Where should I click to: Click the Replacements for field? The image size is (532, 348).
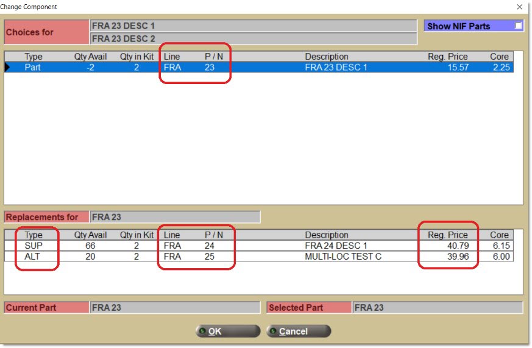[x=174, y=217]
